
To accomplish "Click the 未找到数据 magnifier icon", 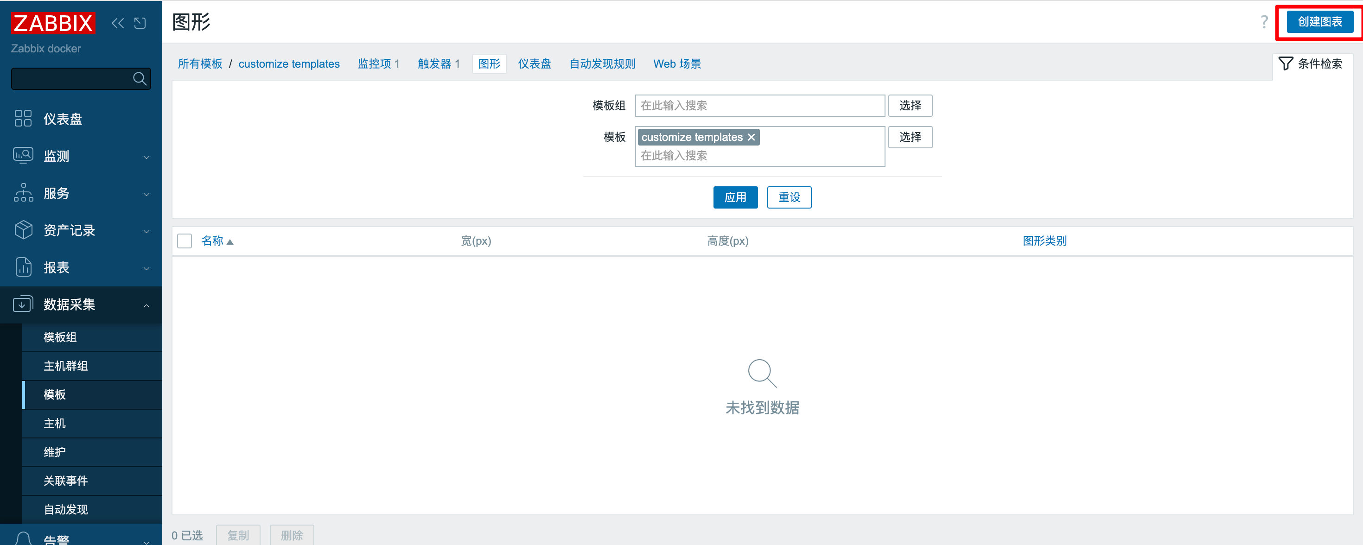I will 762,373.
